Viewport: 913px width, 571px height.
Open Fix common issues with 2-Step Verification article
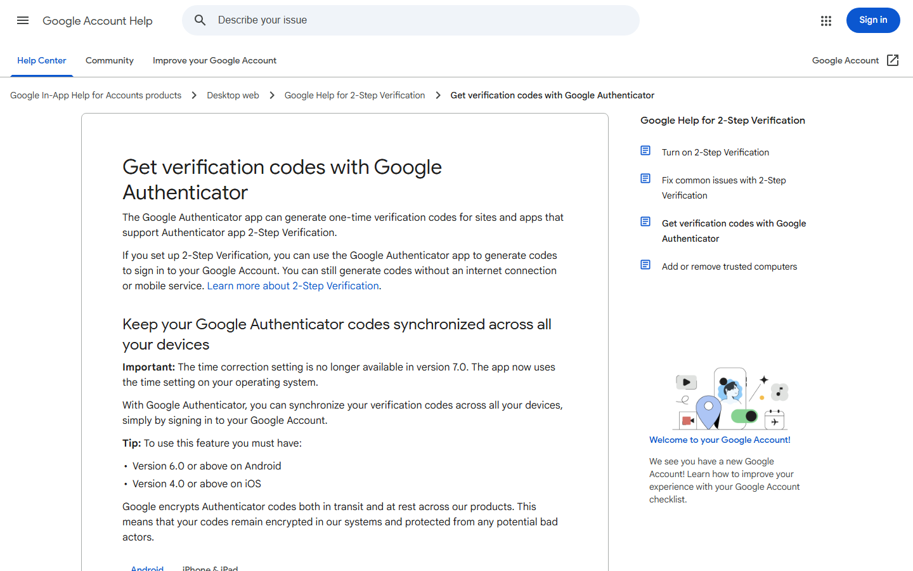click(724, 188)
